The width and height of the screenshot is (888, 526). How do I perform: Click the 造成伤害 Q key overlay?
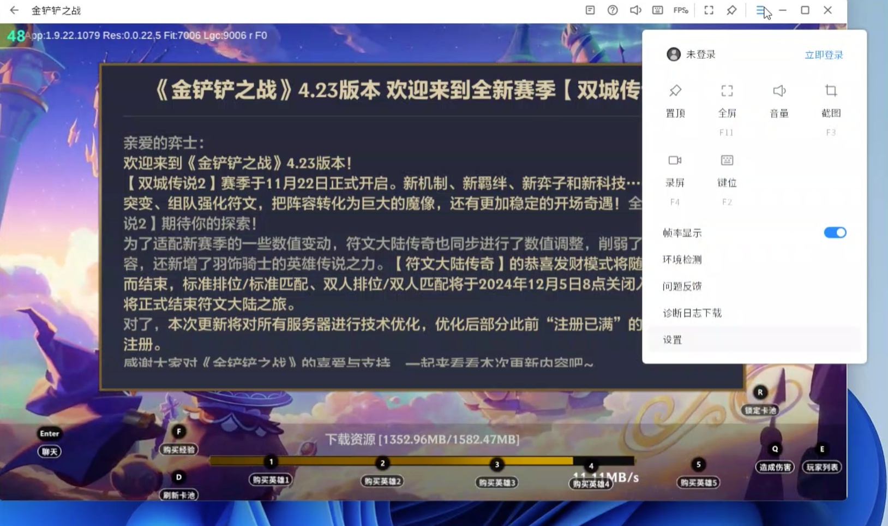pos(775,458)
